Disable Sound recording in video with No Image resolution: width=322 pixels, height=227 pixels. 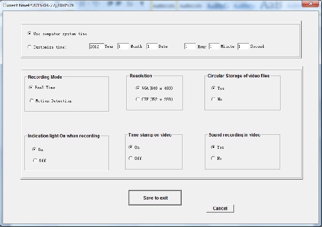click(x=213, y=158)
